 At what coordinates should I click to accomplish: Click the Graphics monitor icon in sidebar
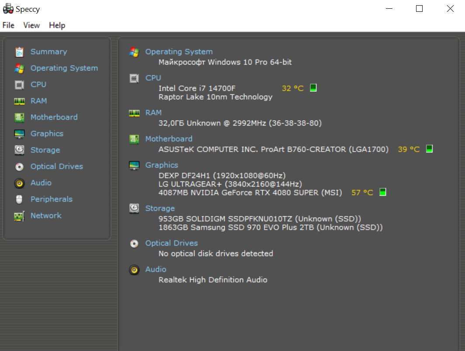tap(19, 134)
